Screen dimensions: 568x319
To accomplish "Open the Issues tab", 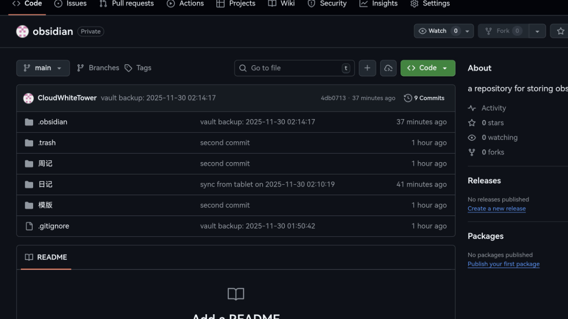I will pos(71,4).
